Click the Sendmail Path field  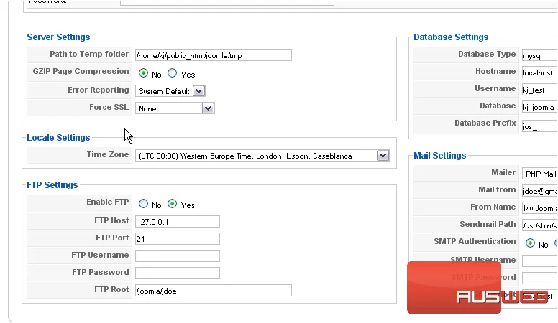point(539,225)
